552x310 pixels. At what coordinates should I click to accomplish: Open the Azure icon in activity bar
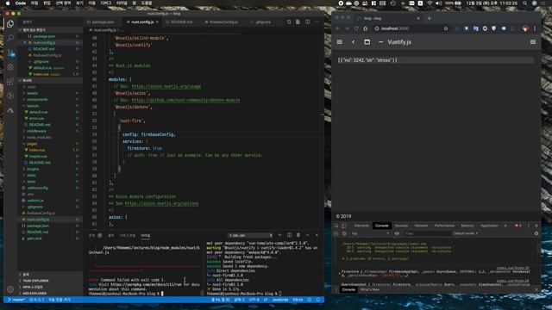pyautogui.click(x=10, y=110)
